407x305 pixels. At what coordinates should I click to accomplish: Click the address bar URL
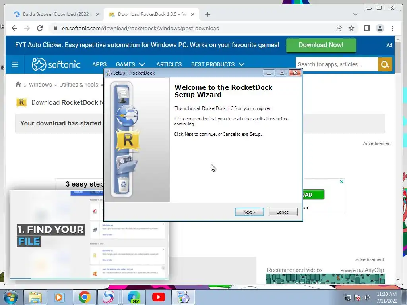point(140,28)
